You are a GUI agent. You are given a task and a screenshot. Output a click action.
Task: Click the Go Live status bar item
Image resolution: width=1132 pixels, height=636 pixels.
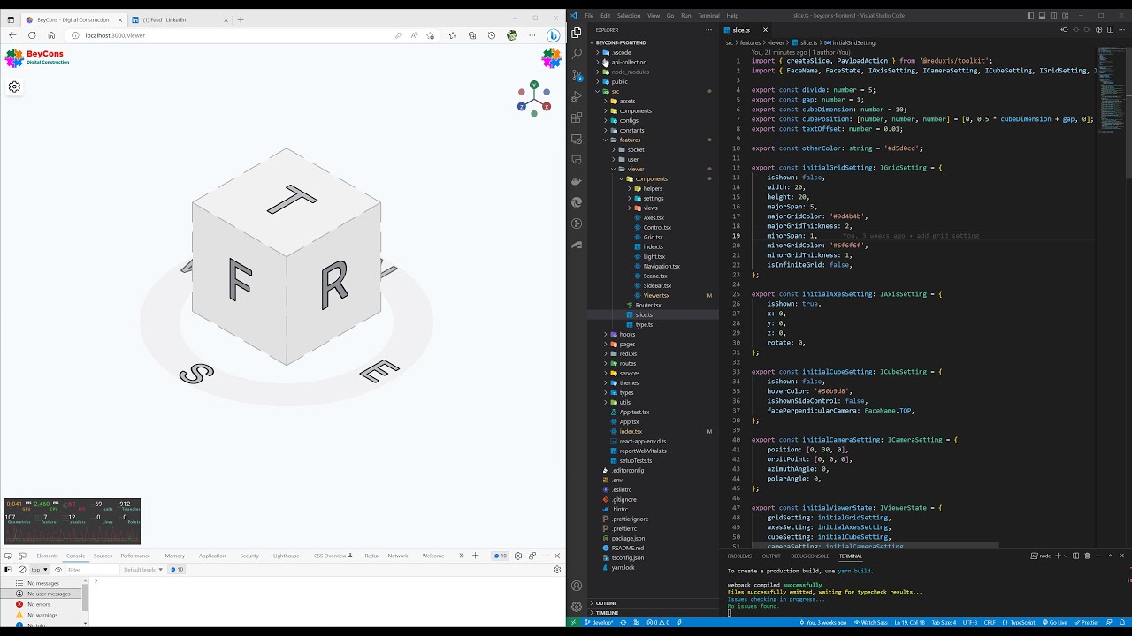pos(1055,622)
